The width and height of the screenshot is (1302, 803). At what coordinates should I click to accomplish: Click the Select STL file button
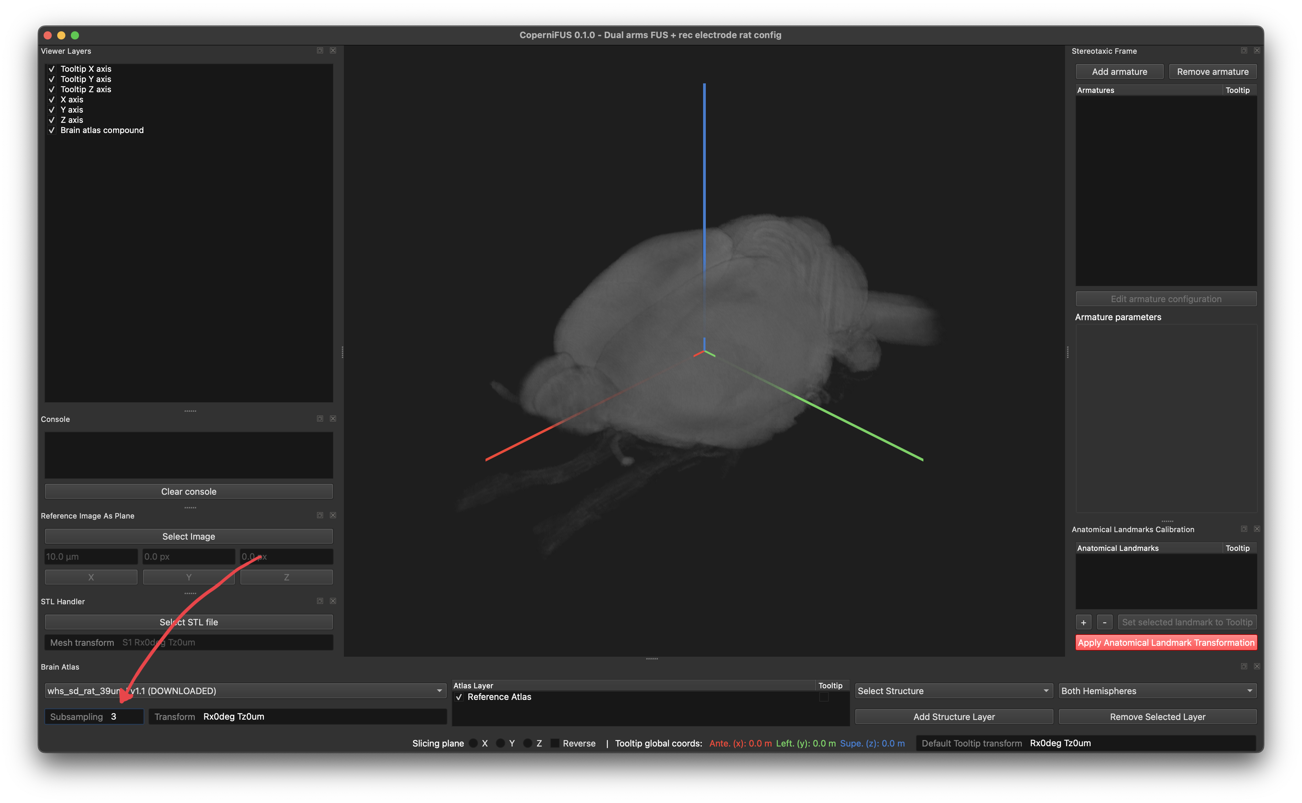point(189,622)
